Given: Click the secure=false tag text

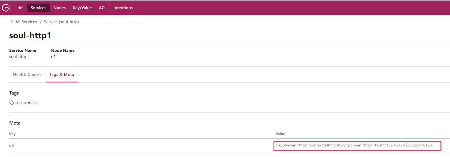Looking at the screenshot, I should click(27, 103).
